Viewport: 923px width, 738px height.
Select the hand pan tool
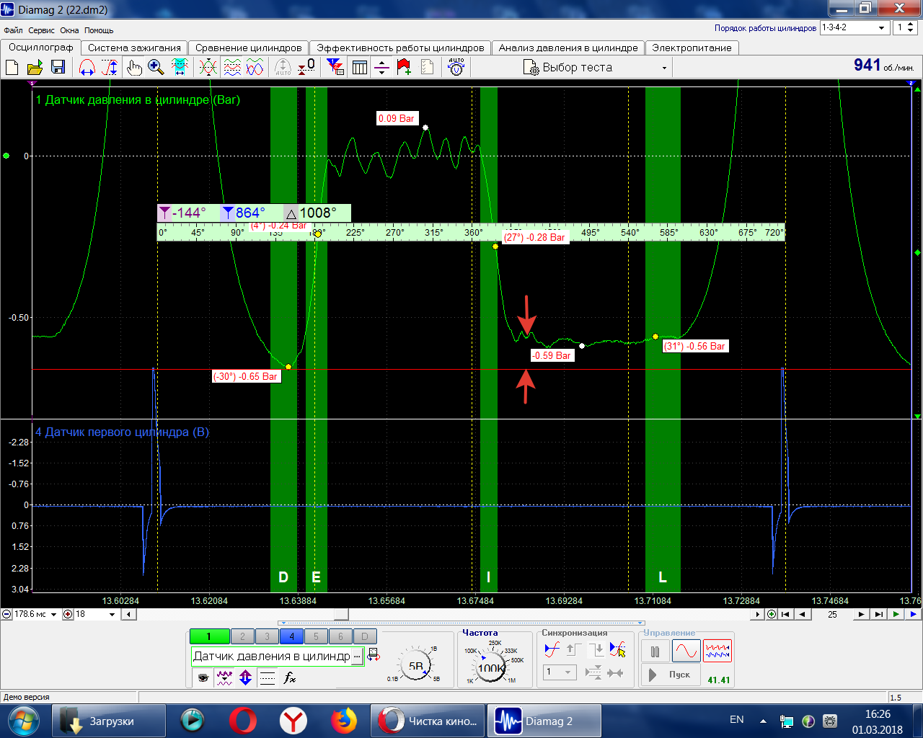click(134, 67)
